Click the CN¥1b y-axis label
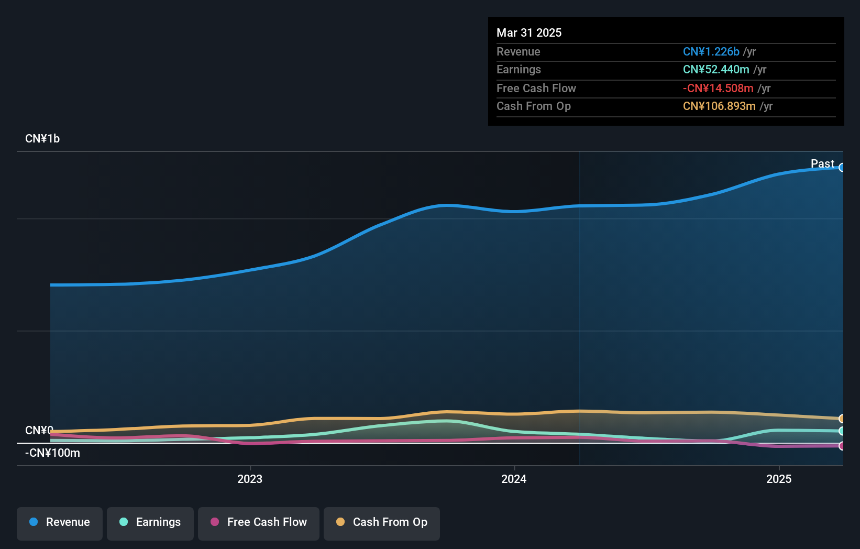The width and height of the screenshot is (860, 549). point(42,139)
